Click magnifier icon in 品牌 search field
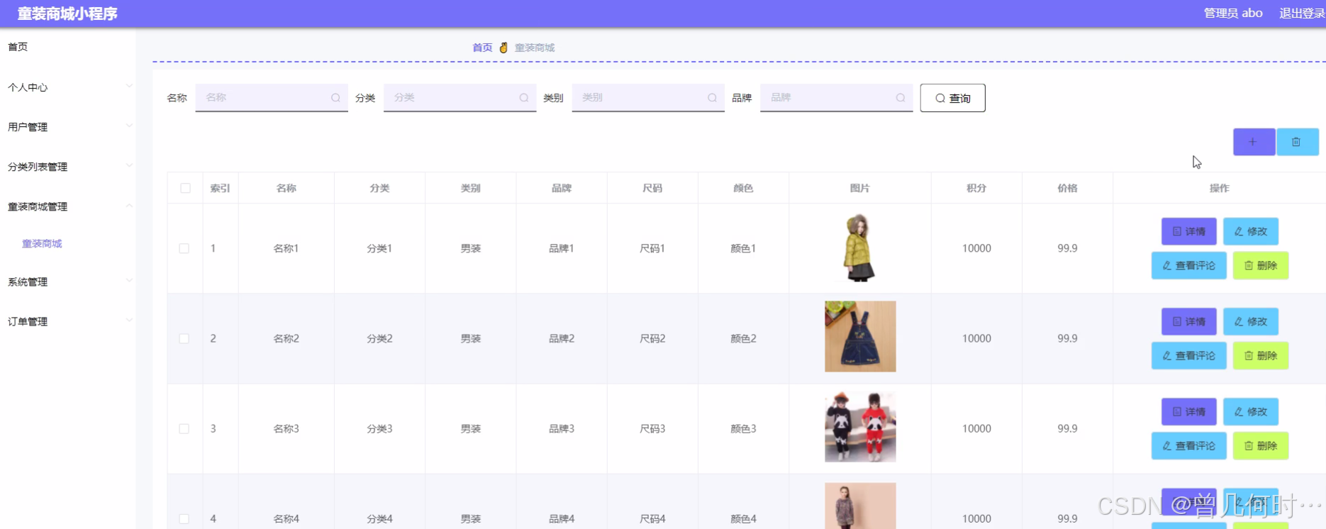The width and height of the screenshot is (1326, 529). 901,98
